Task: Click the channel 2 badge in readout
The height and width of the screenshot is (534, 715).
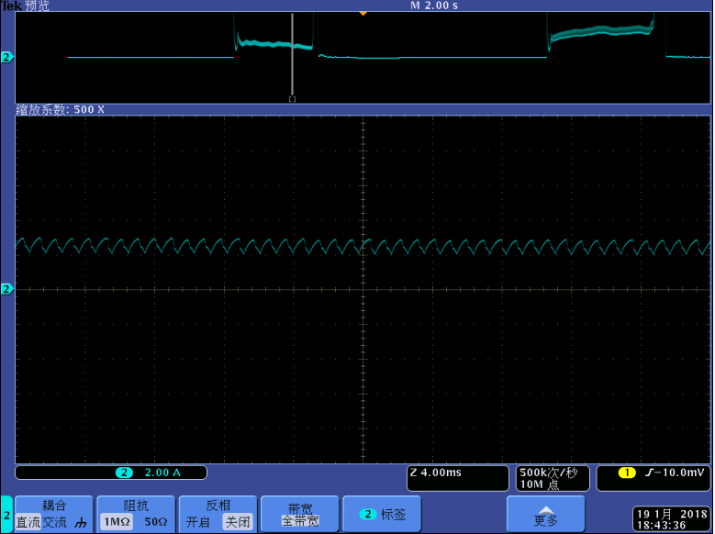Action: 124,473
